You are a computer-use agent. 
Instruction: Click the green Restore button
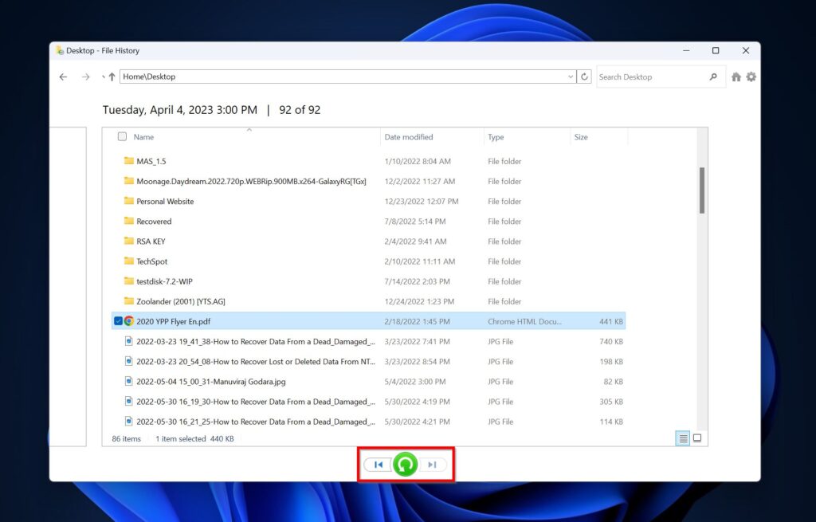point(405,465)
